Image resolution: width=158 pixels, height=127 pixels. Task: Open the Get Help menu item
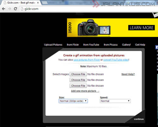140,45
